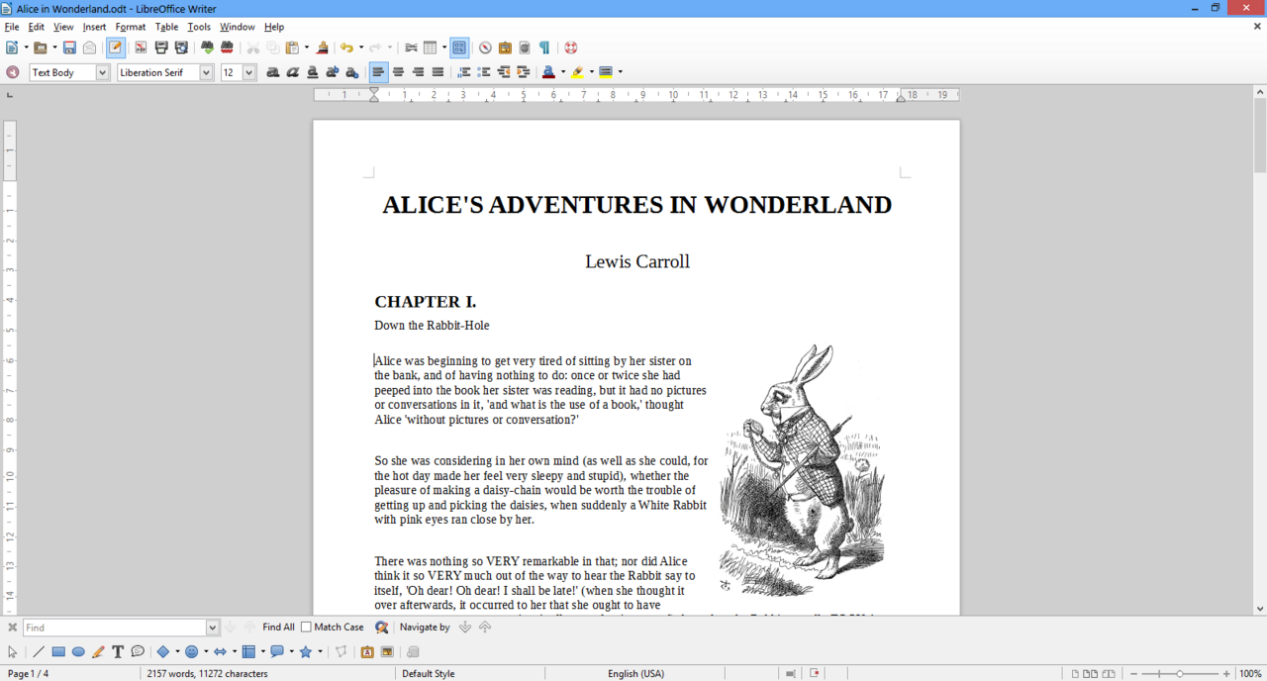
Task: Click the English (USA) language status field
Action: (636, 674)
